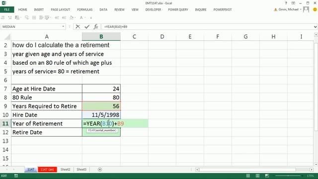Open the DEVELOPER ribbon tab
318x179 pixels.
[153, 9]
